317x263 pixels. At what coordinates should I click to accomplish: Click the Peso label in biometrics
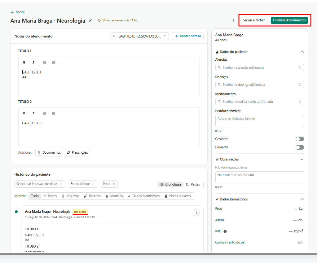point(218,208)
